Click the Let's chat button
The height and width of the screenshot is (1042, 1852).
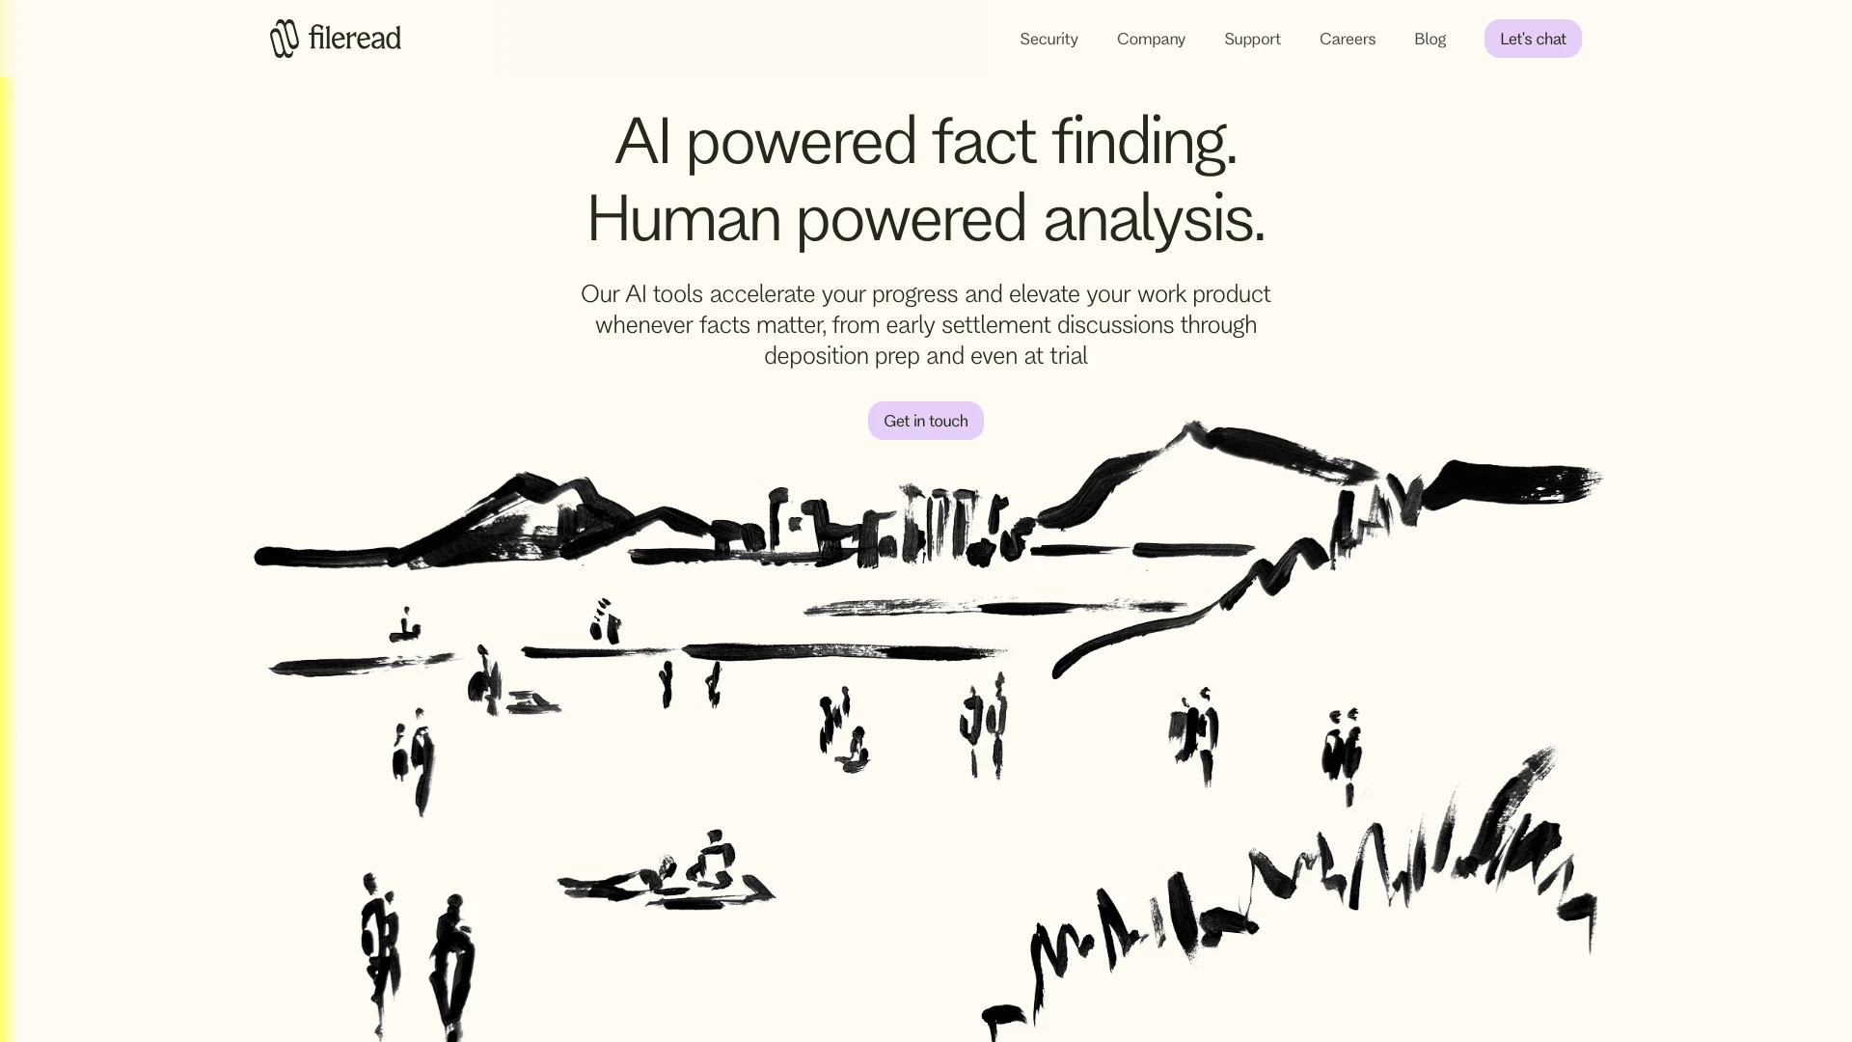tap(1533, 39)
